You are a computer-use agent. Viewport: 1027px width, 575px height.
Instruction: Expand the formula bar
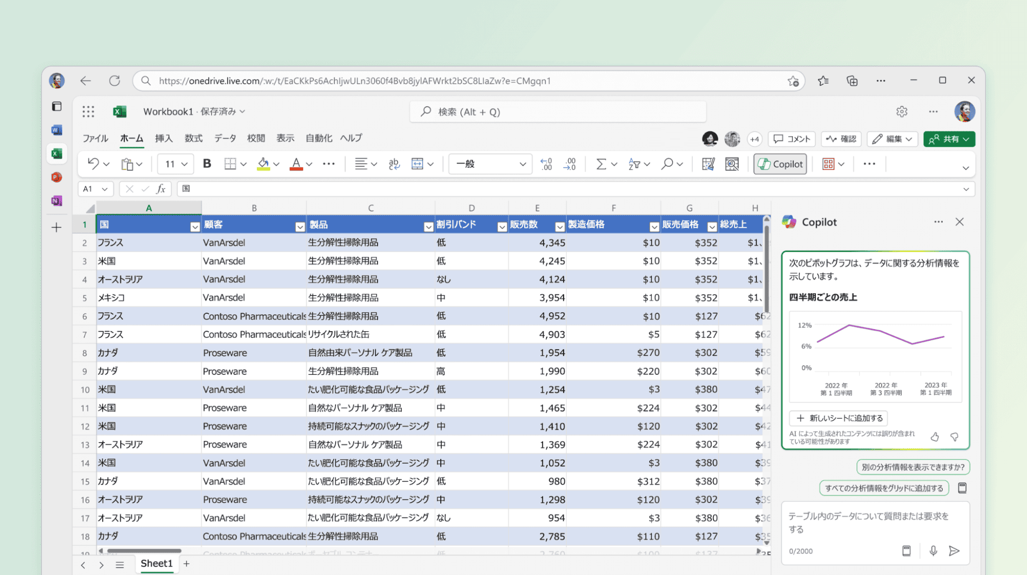click(966, 189)
